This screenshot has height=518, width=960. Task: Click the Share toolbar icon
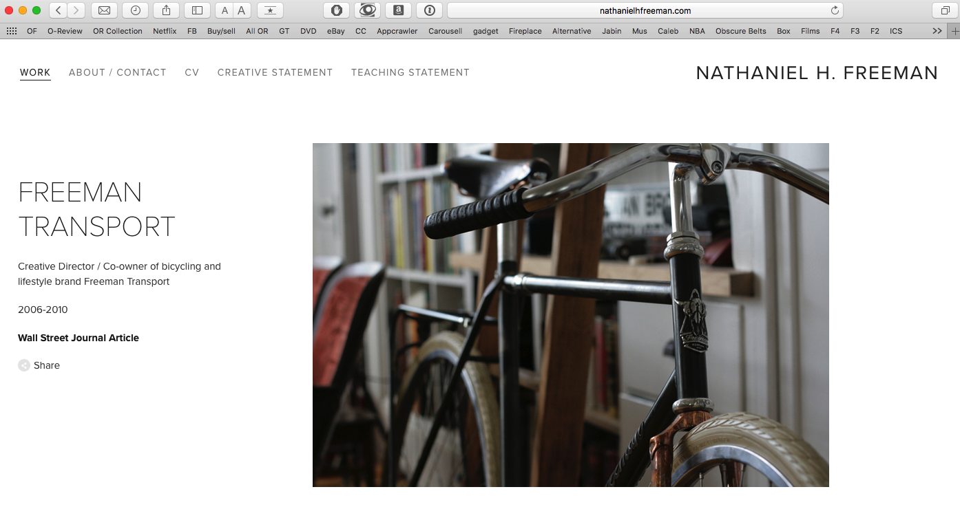tap(166, 10)
